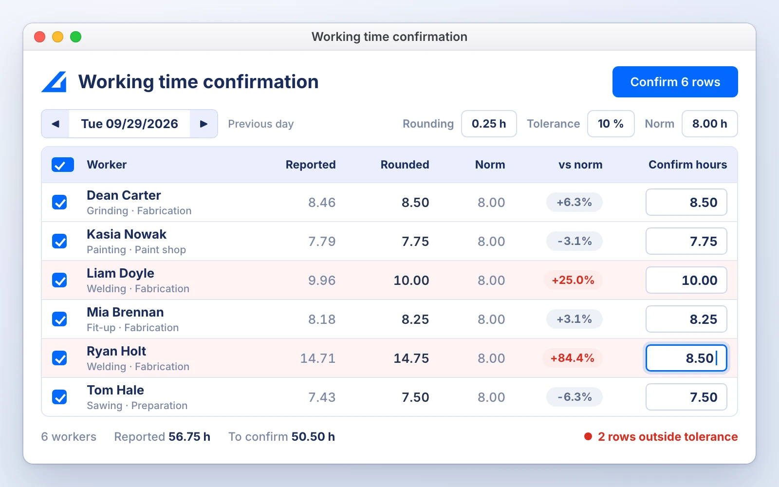Select Ryan Holt's +84.4% deviation badge

tap(573, 358)
